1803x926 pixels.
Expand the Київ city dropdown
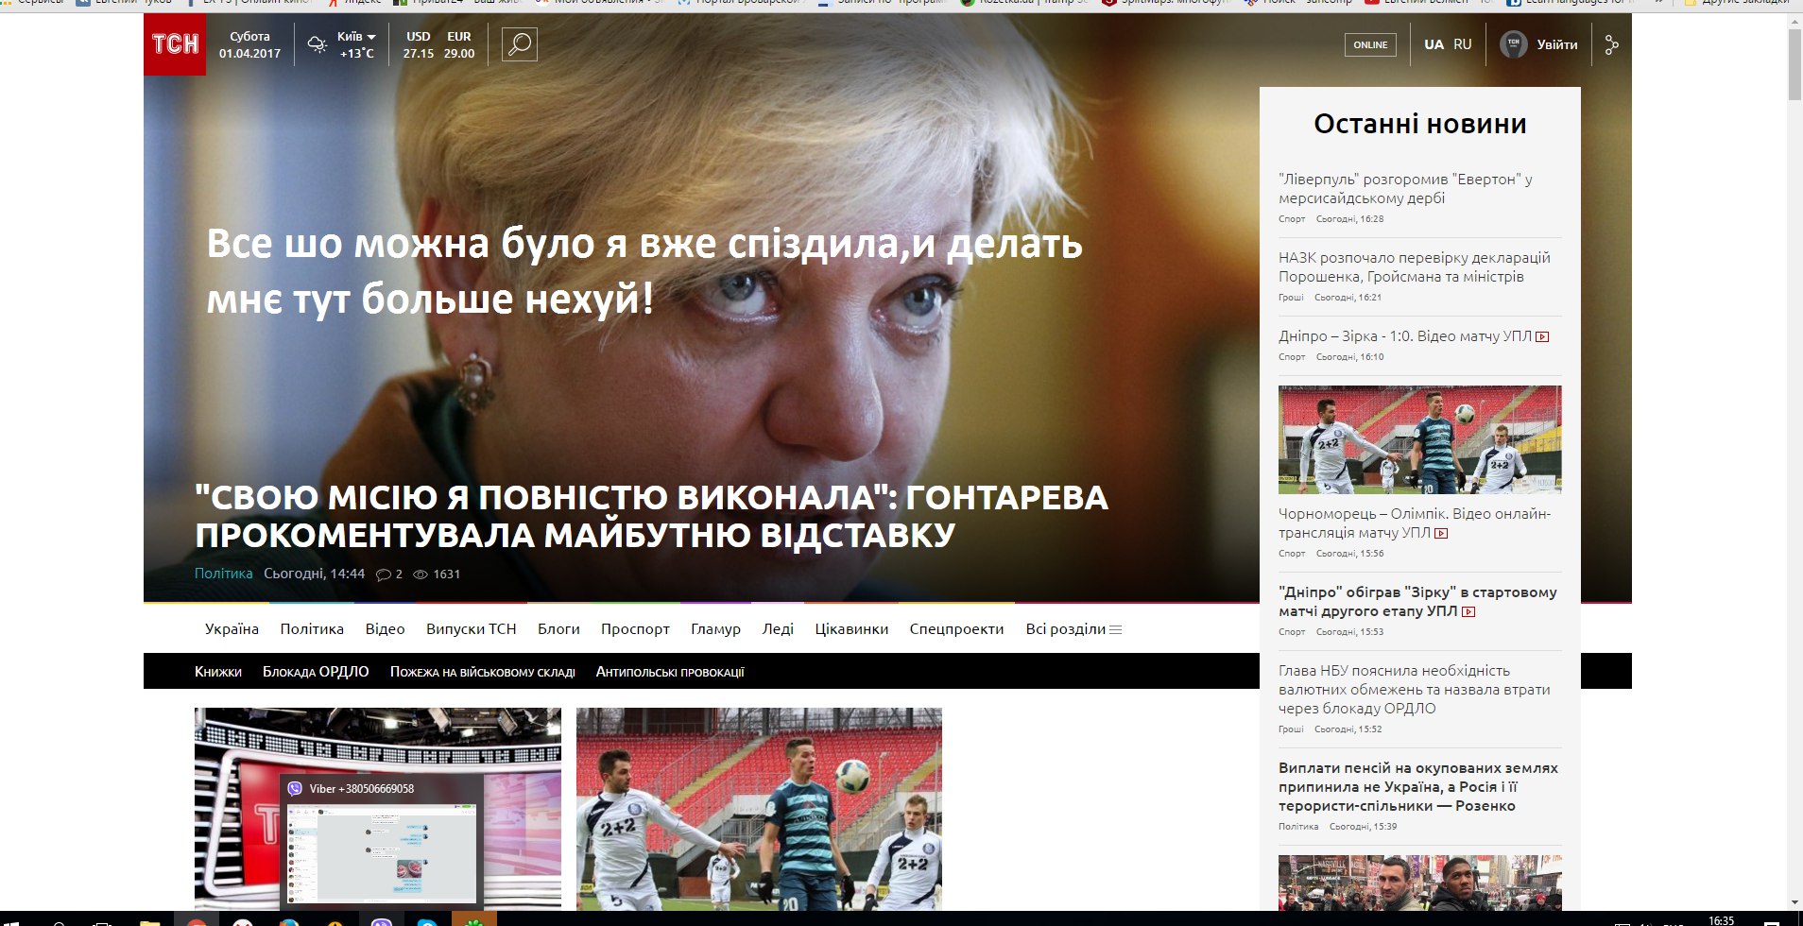tap(356, 37)
